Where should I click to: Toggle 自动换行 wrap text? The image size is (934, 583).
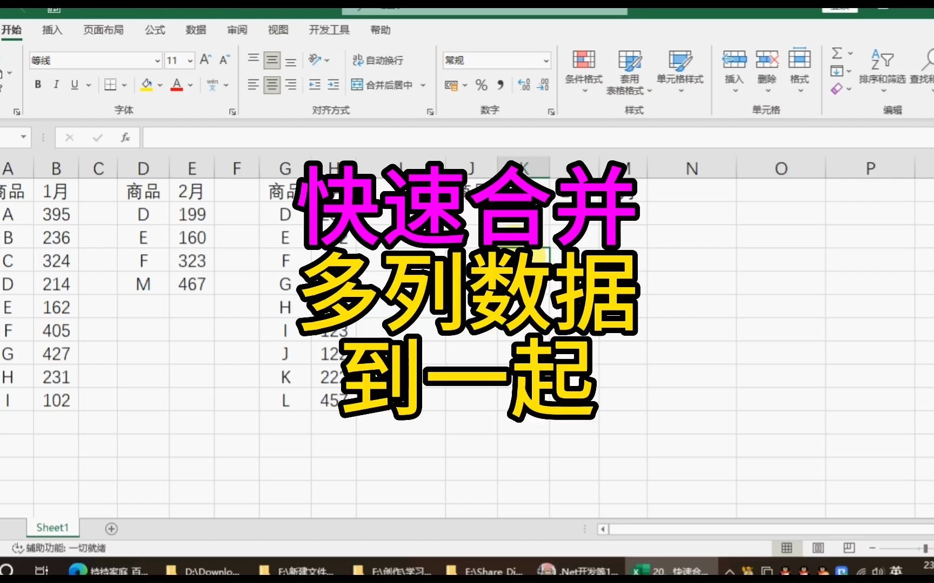coord(378,60)
